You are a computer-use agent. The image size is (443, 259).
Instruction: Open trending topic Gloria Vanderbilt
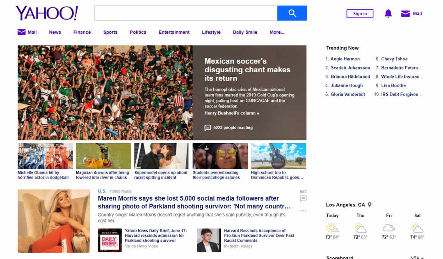(348, 94)
